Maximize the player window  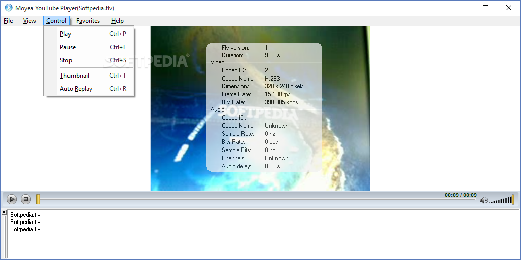(485, 8)
